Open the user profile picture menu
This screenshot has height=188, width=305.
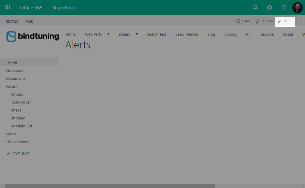[297, 8]
